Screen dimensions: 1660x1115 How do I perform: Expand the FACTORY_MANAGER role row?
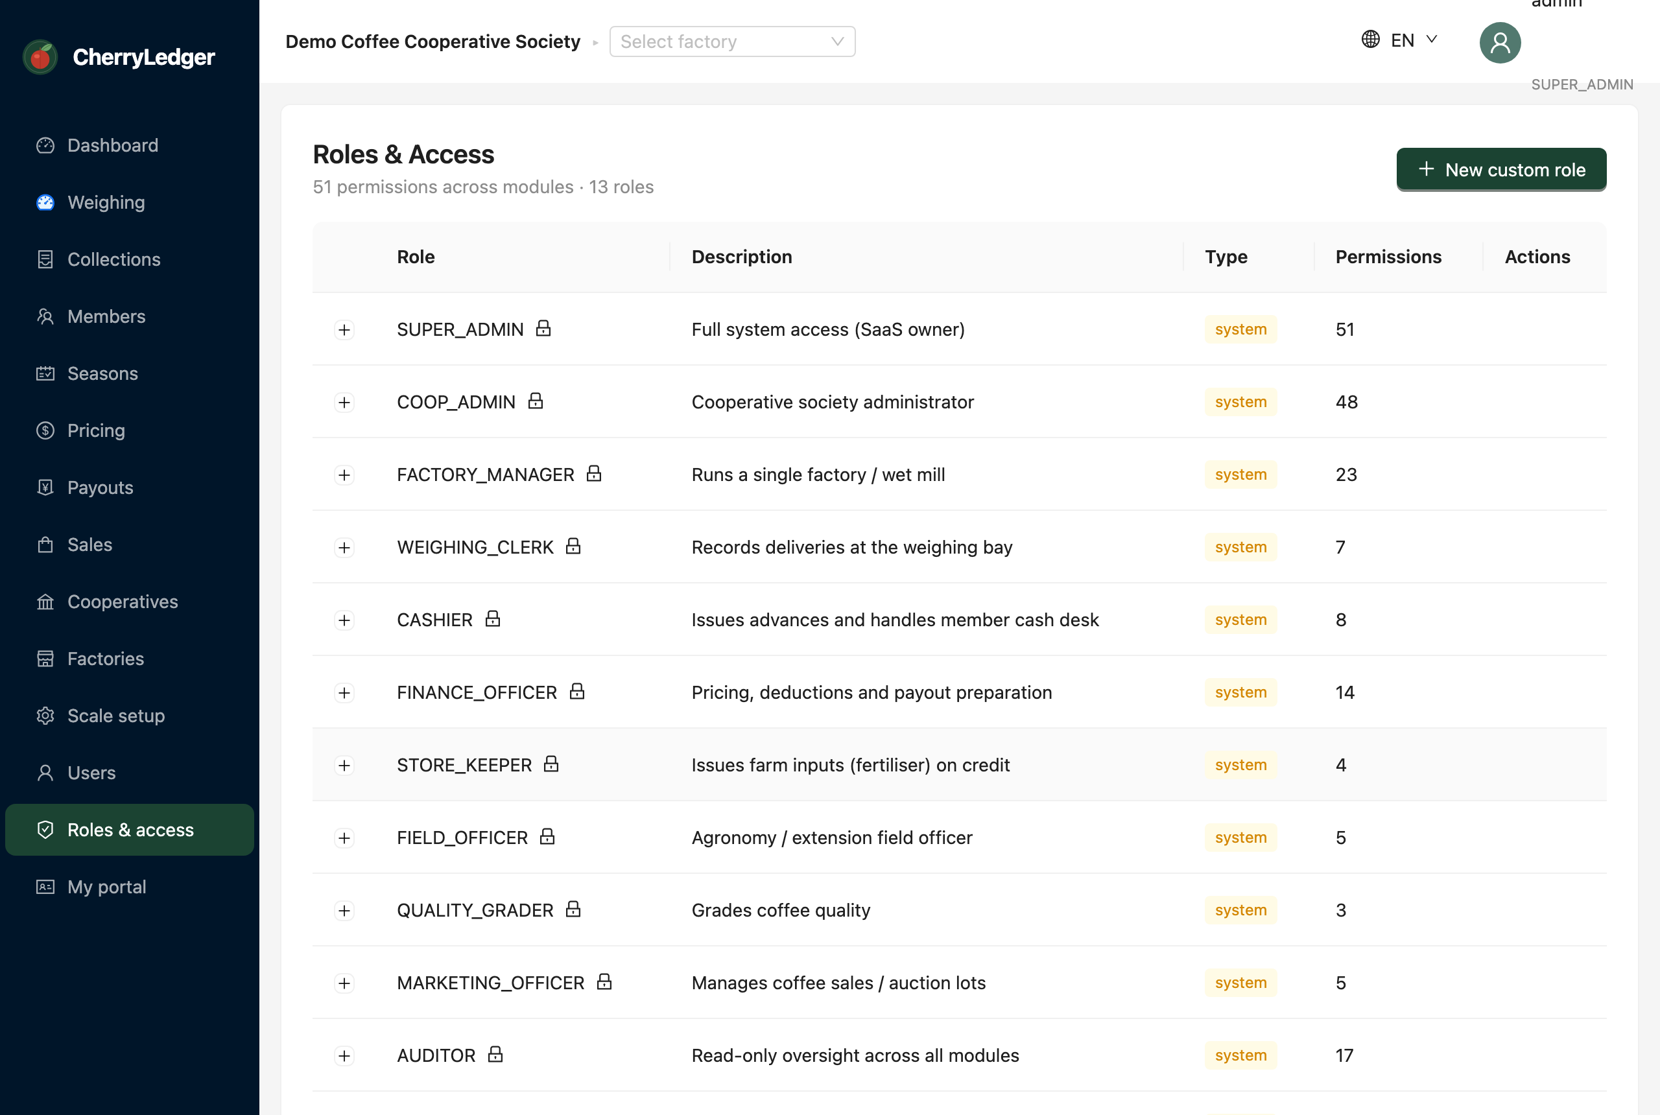tap(344, 475)
